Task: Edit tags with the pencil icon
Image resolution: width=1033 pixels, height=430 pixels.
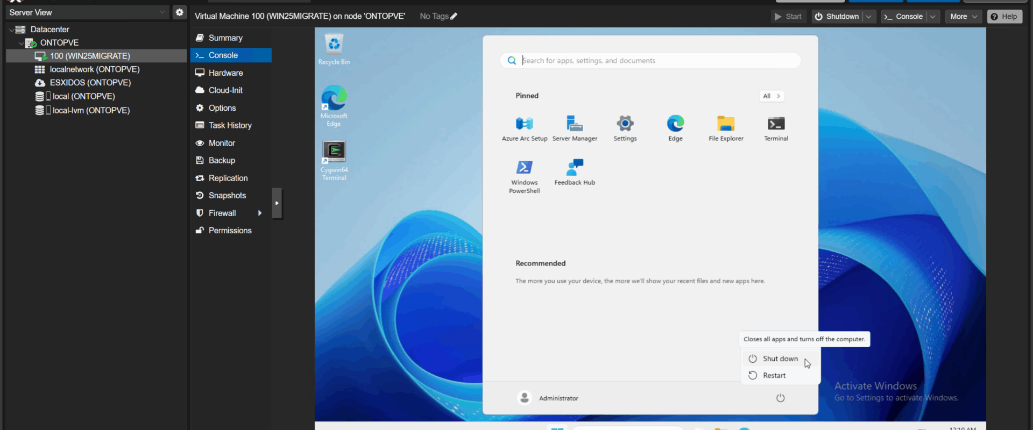Action: [x=454, y=16]
